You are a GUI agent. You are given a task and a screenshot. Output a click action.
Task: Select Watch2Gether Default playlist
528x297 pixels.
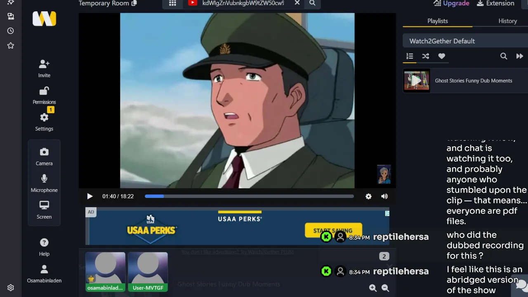(465, 41)
